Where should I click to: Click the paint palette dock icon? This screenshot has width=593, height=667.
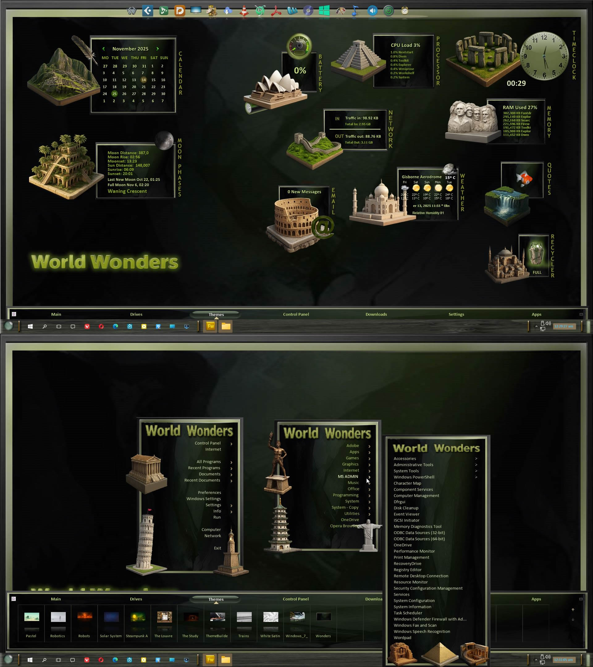pyautogui.click(x=340, y=11)
